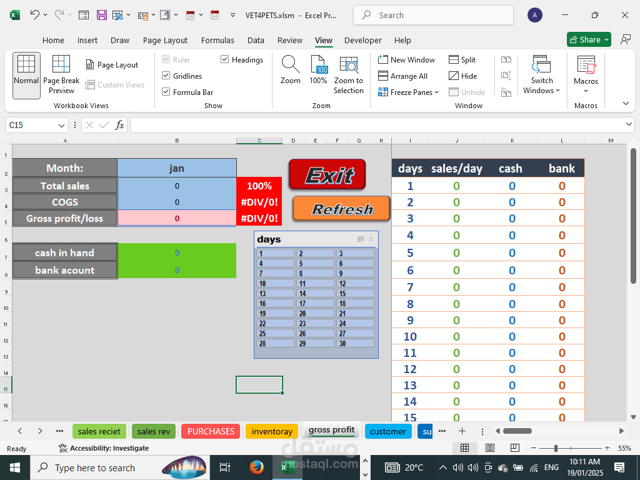This screenshot has width=640, height=480.
Task: Click the Undo arrow icon
Action: 35,15
